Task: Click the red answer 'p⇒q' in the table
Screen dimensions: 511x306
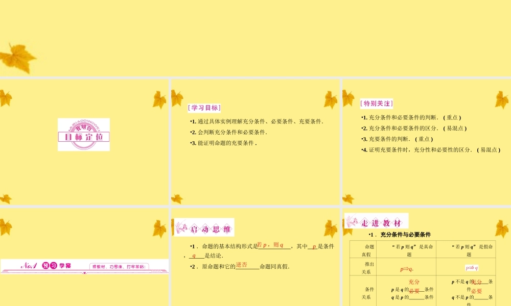Action: click(x=407, y=269)
